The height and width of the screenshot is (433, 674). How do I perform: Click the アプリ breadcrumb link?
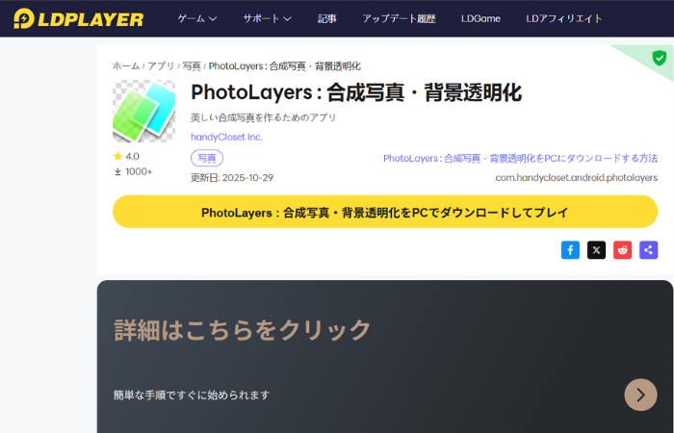click(x=161, y=66)
